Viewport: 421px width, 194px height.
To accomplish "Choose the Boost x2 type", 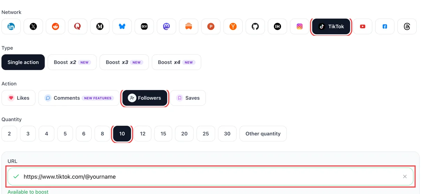I will pos(72,62).
